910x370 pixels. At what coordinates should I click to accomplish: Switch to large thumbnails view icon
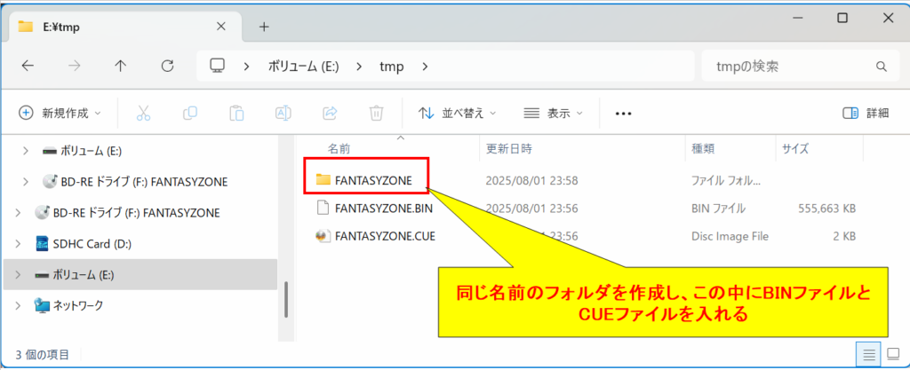tap(891, 354)
